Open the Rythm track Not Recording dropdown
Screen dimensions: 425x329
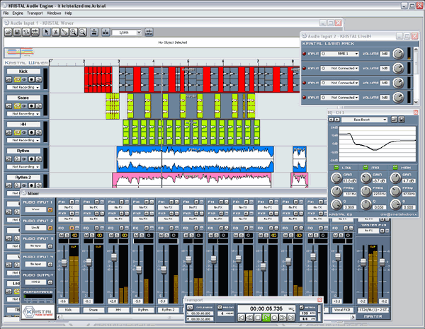23,167
